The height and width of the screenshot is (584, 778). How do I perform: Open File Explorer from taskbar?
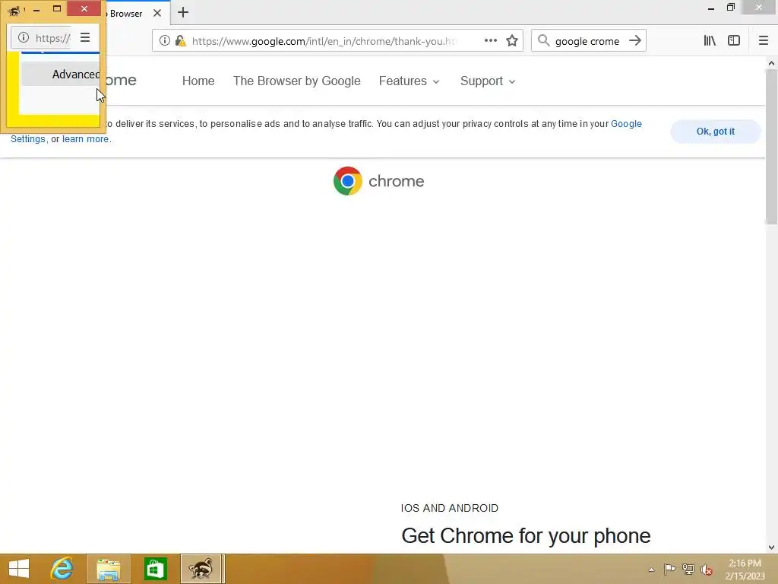pos(108,569)
